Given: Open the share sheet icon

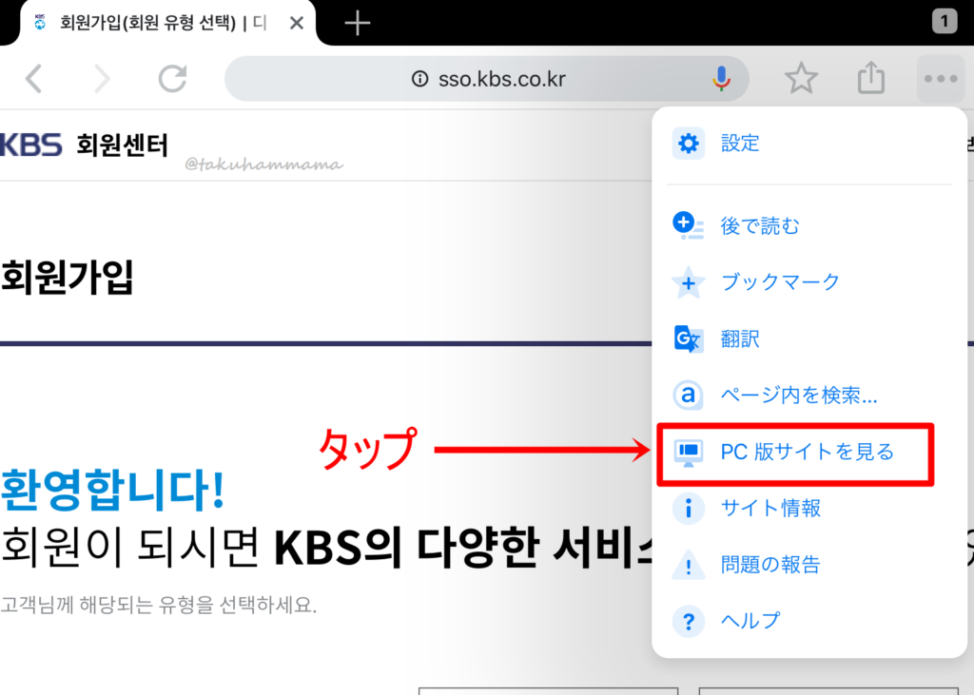Looking at the screenshot, I should pos(871,78).
